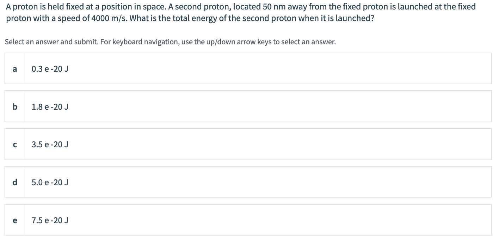Click the letter label e
The height and width of the screenshot is (239, 499).
14,220
